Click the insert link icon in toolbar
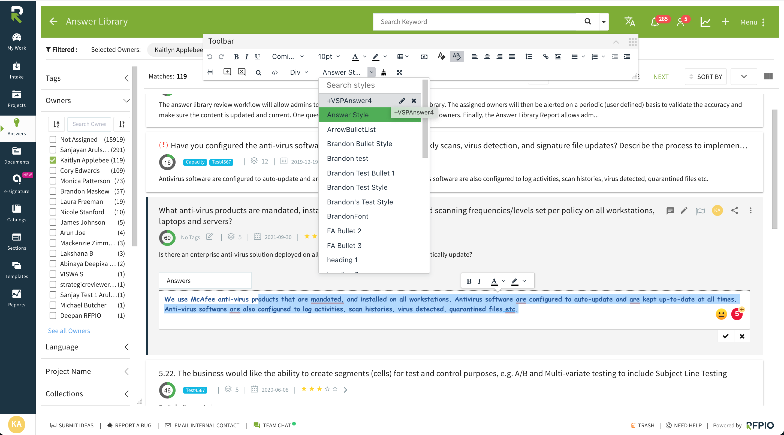 click(x=545, y=57)
